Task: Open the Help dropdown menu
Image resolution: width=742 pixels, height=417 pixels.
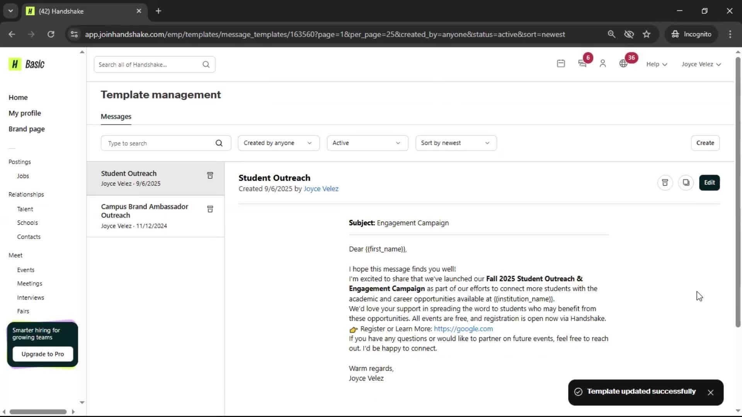Action: click(657, 64)
